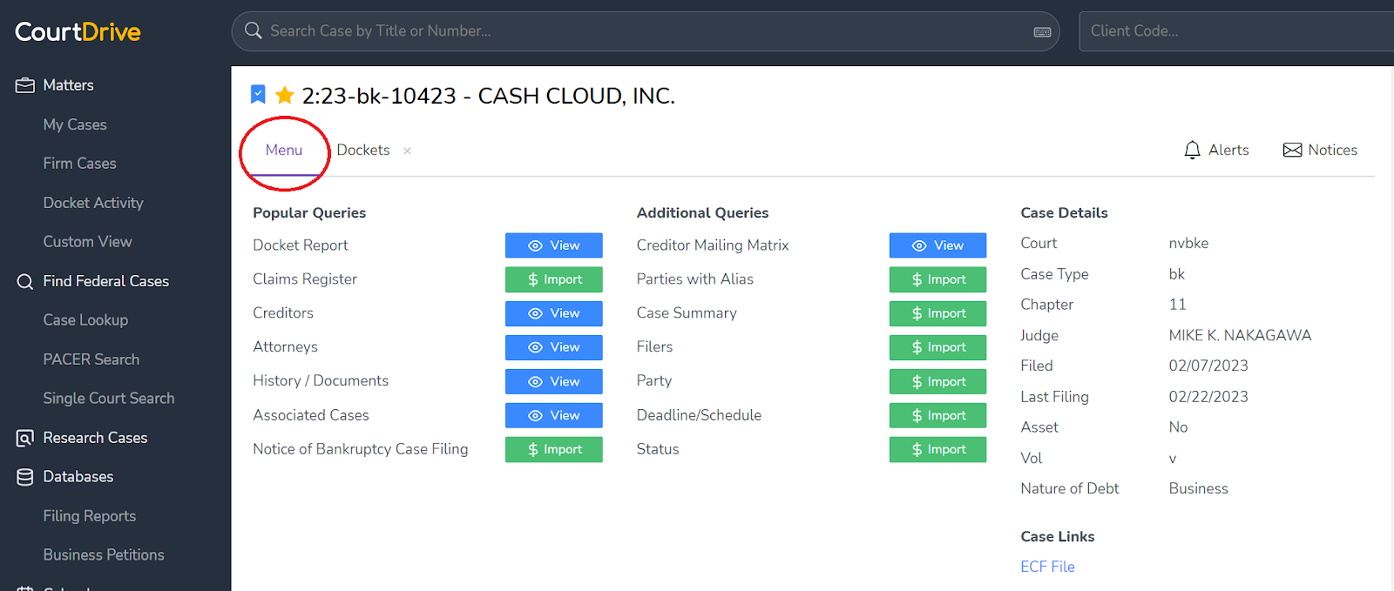Click the keyboard icon in search bar
The height and width of the screenshot is (591, 1394).
click(1042, 32)
